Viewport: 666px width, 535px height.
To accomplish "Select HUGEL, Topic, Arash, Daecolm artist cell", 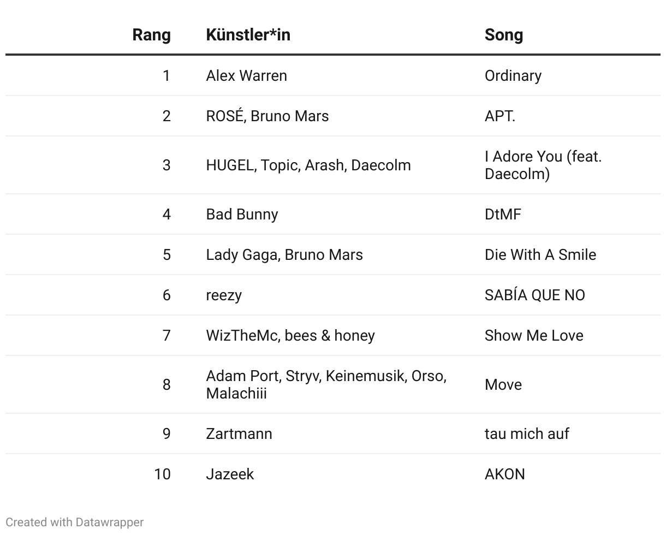I will point(308,165).
